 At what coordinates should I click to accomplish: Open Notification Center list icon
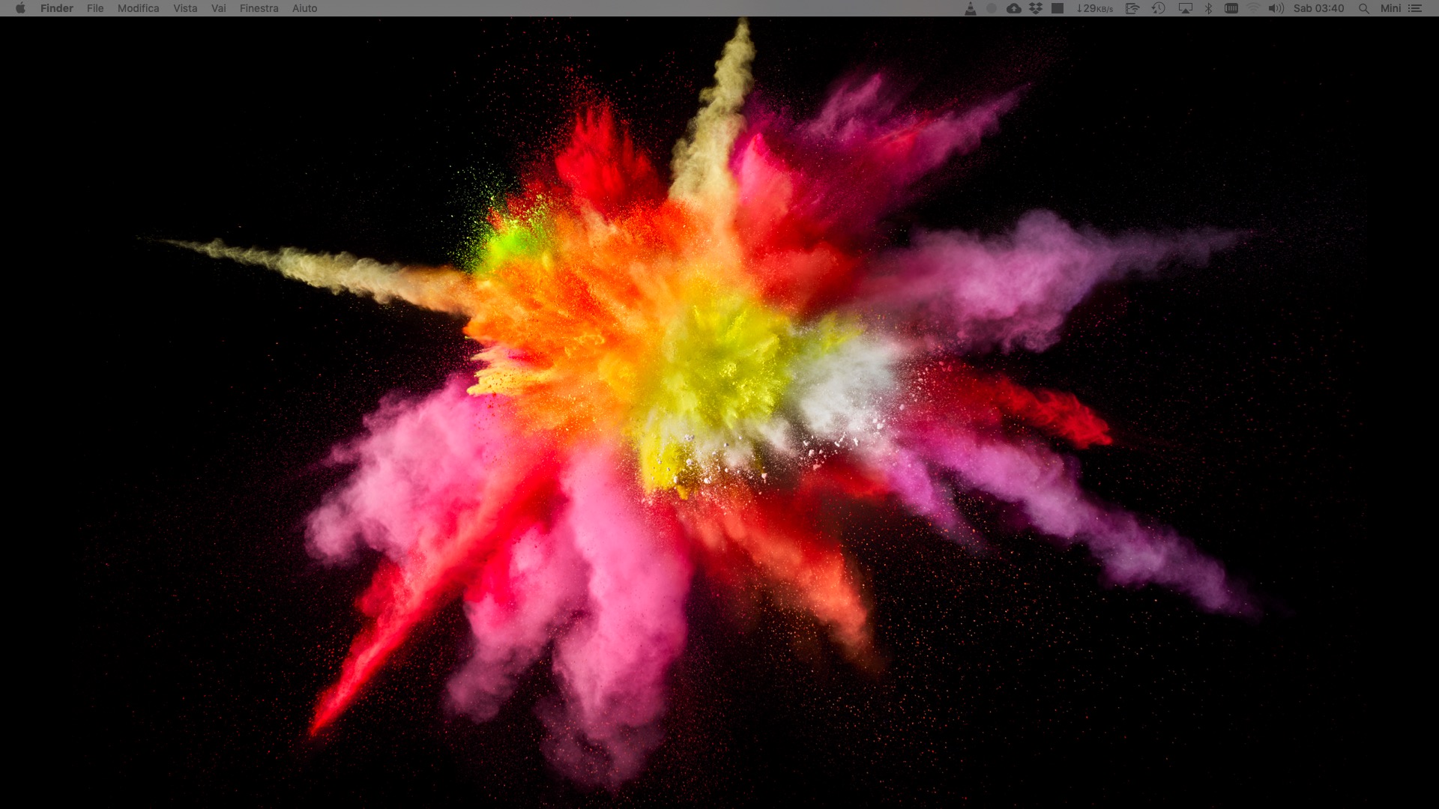(1415, 8)
